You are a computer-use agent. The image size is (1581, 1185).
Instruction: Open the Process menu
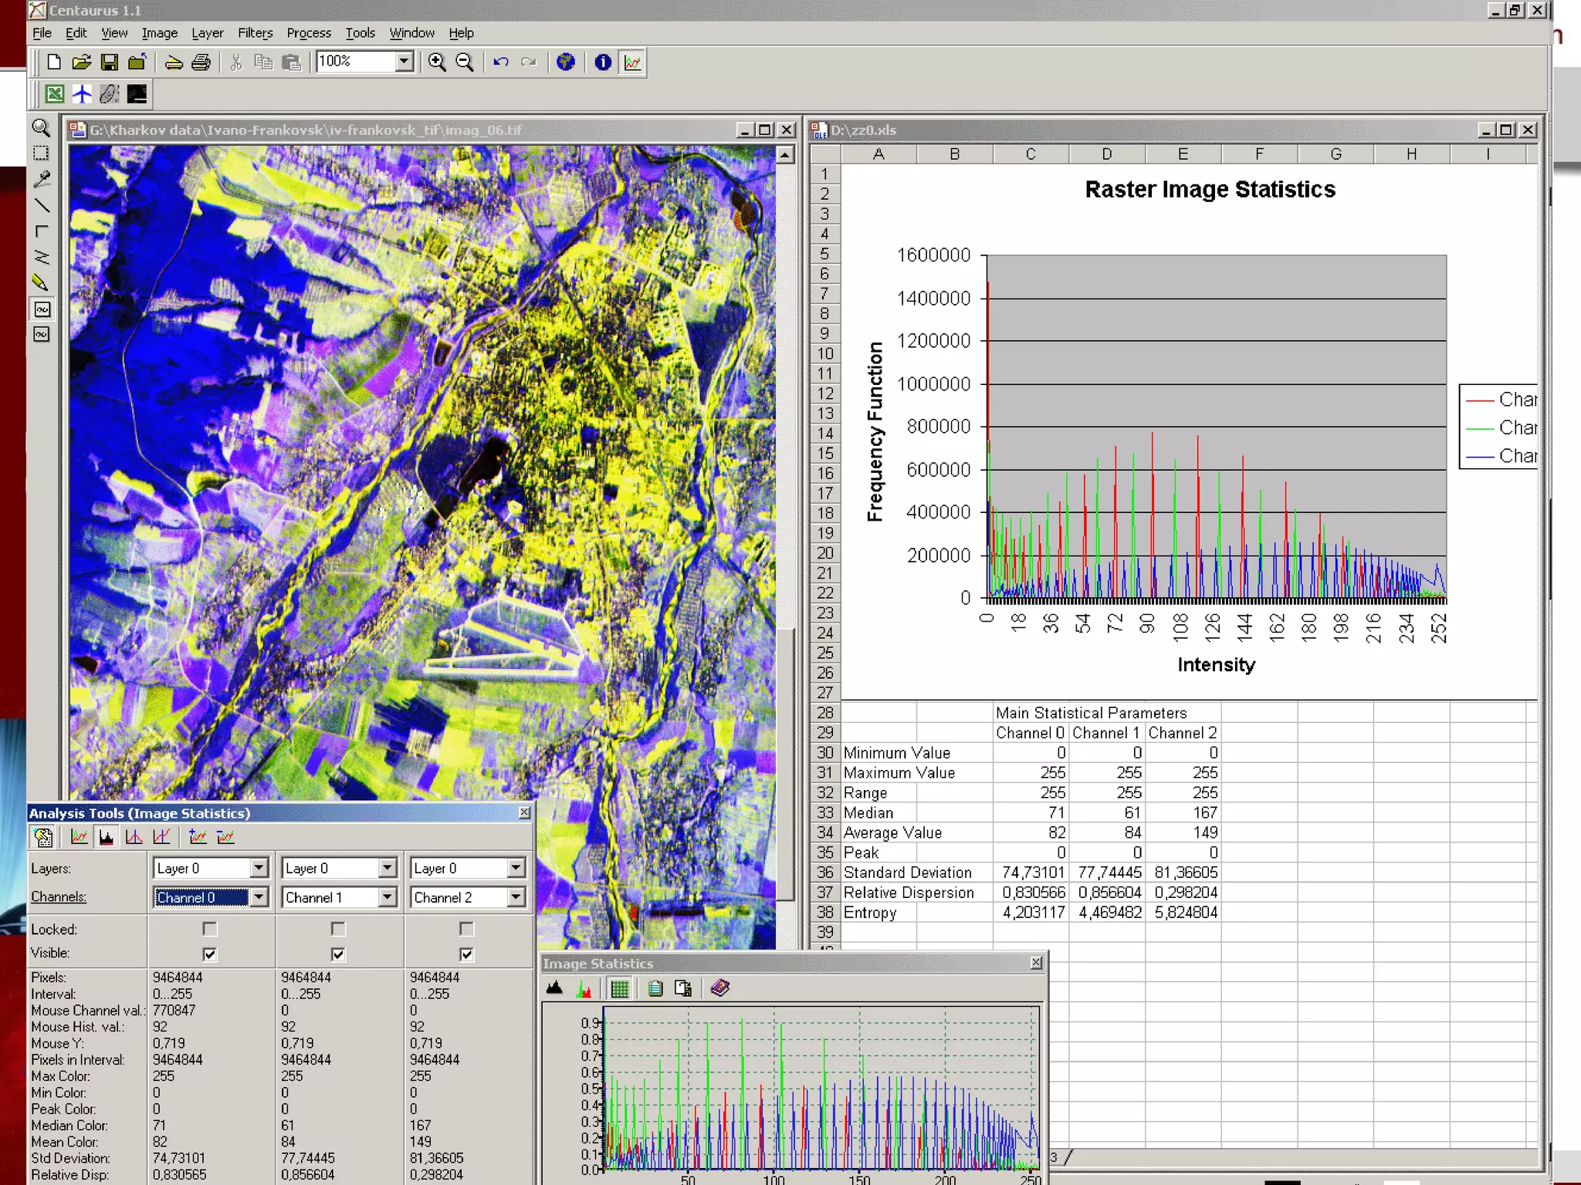tap(308, 33)
